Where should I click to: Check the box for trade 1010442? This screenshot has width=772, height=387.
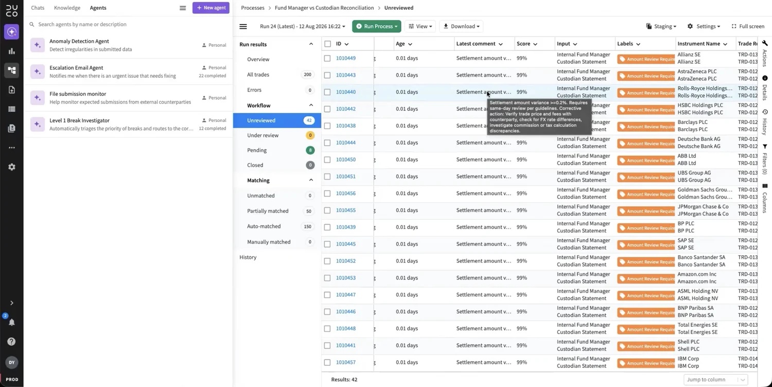coord(327,109)
